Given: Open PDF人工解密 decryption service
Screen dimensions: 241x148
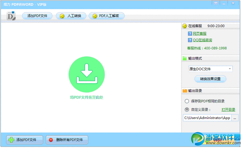Looking at the screenshot, I should (x=107, y=16).
